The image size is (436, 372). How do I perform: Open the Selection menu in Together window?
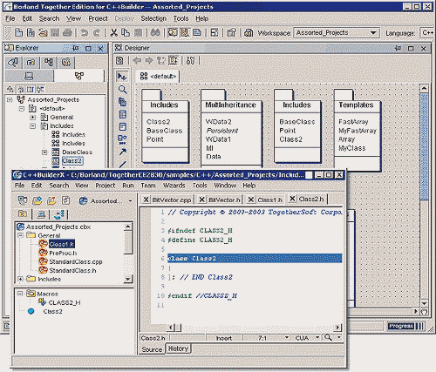[x=153, y=18]
